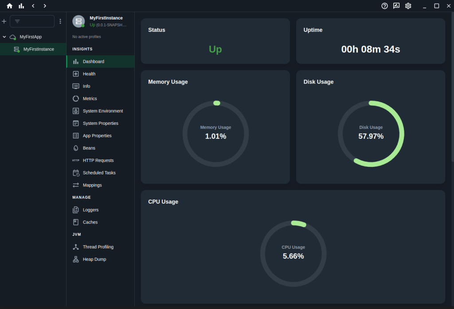Click the plus icon to add item
This screenshot has height=309, width=454.
click(4, 21)
